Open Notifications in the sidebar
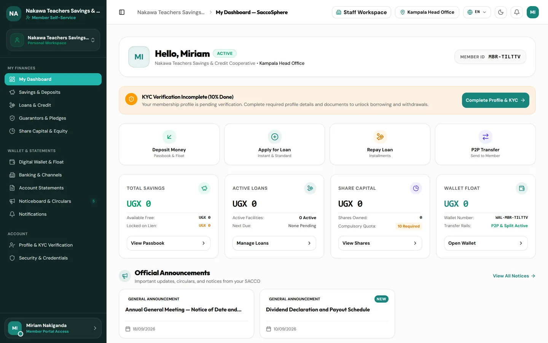This screenshot has height=343, width=548. pos(53,214)
